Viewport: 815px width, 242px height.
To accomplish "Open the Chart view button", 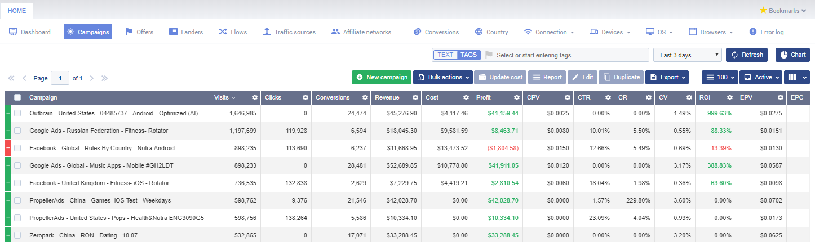I will [x=792, y=55].
